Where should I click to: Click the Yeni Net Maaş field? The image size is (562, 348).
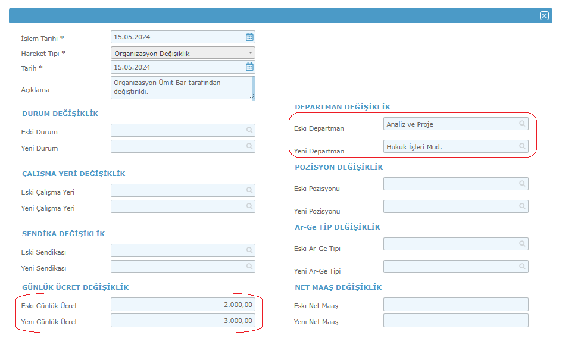tap(455, 321)
